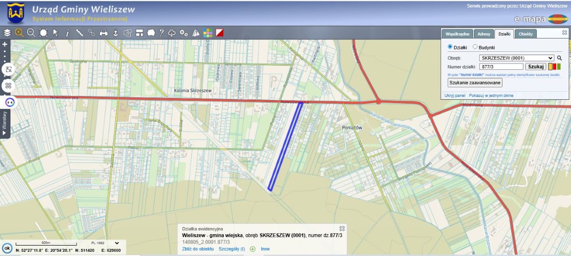The image size is (571, 256).
Task: Select the Budynki radio button
Action: [x=475, y=47]
